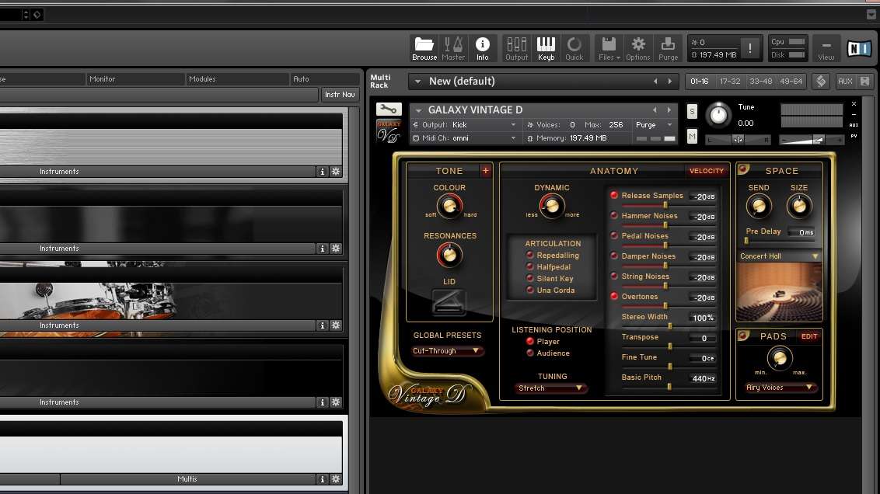Enable the Repedalling articulation
This screenshot has height=494, width=880.
531,256
